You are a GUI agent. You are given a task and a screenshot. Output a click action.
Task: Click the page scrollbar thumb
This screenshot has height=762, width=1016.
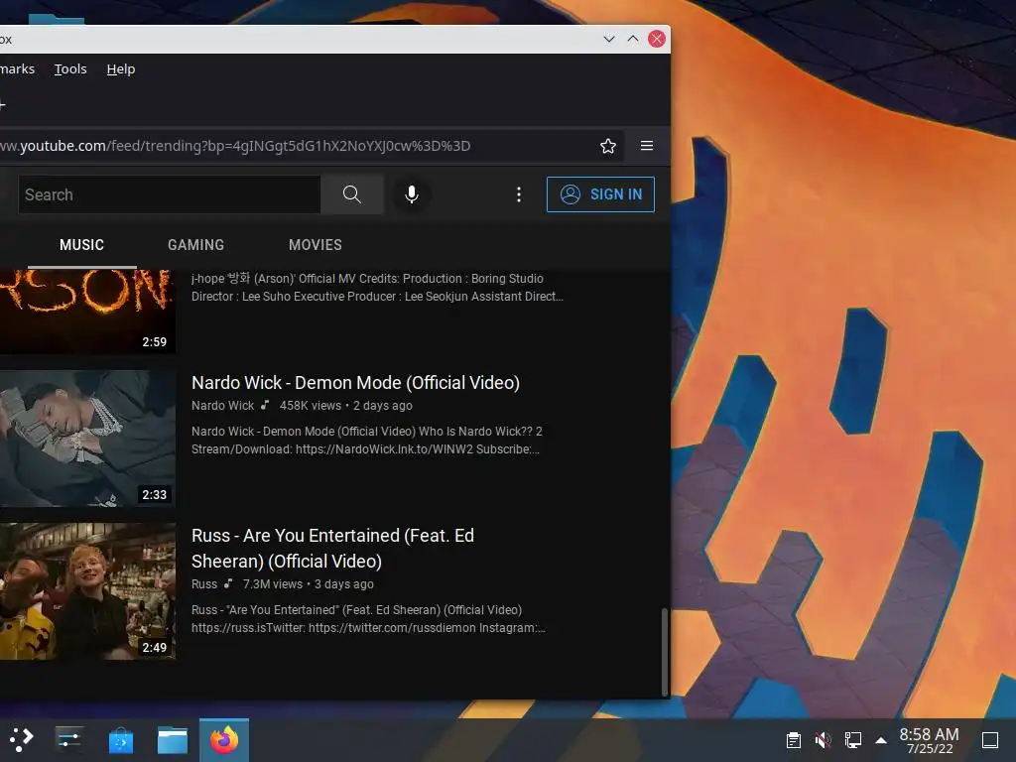(664, 651)
